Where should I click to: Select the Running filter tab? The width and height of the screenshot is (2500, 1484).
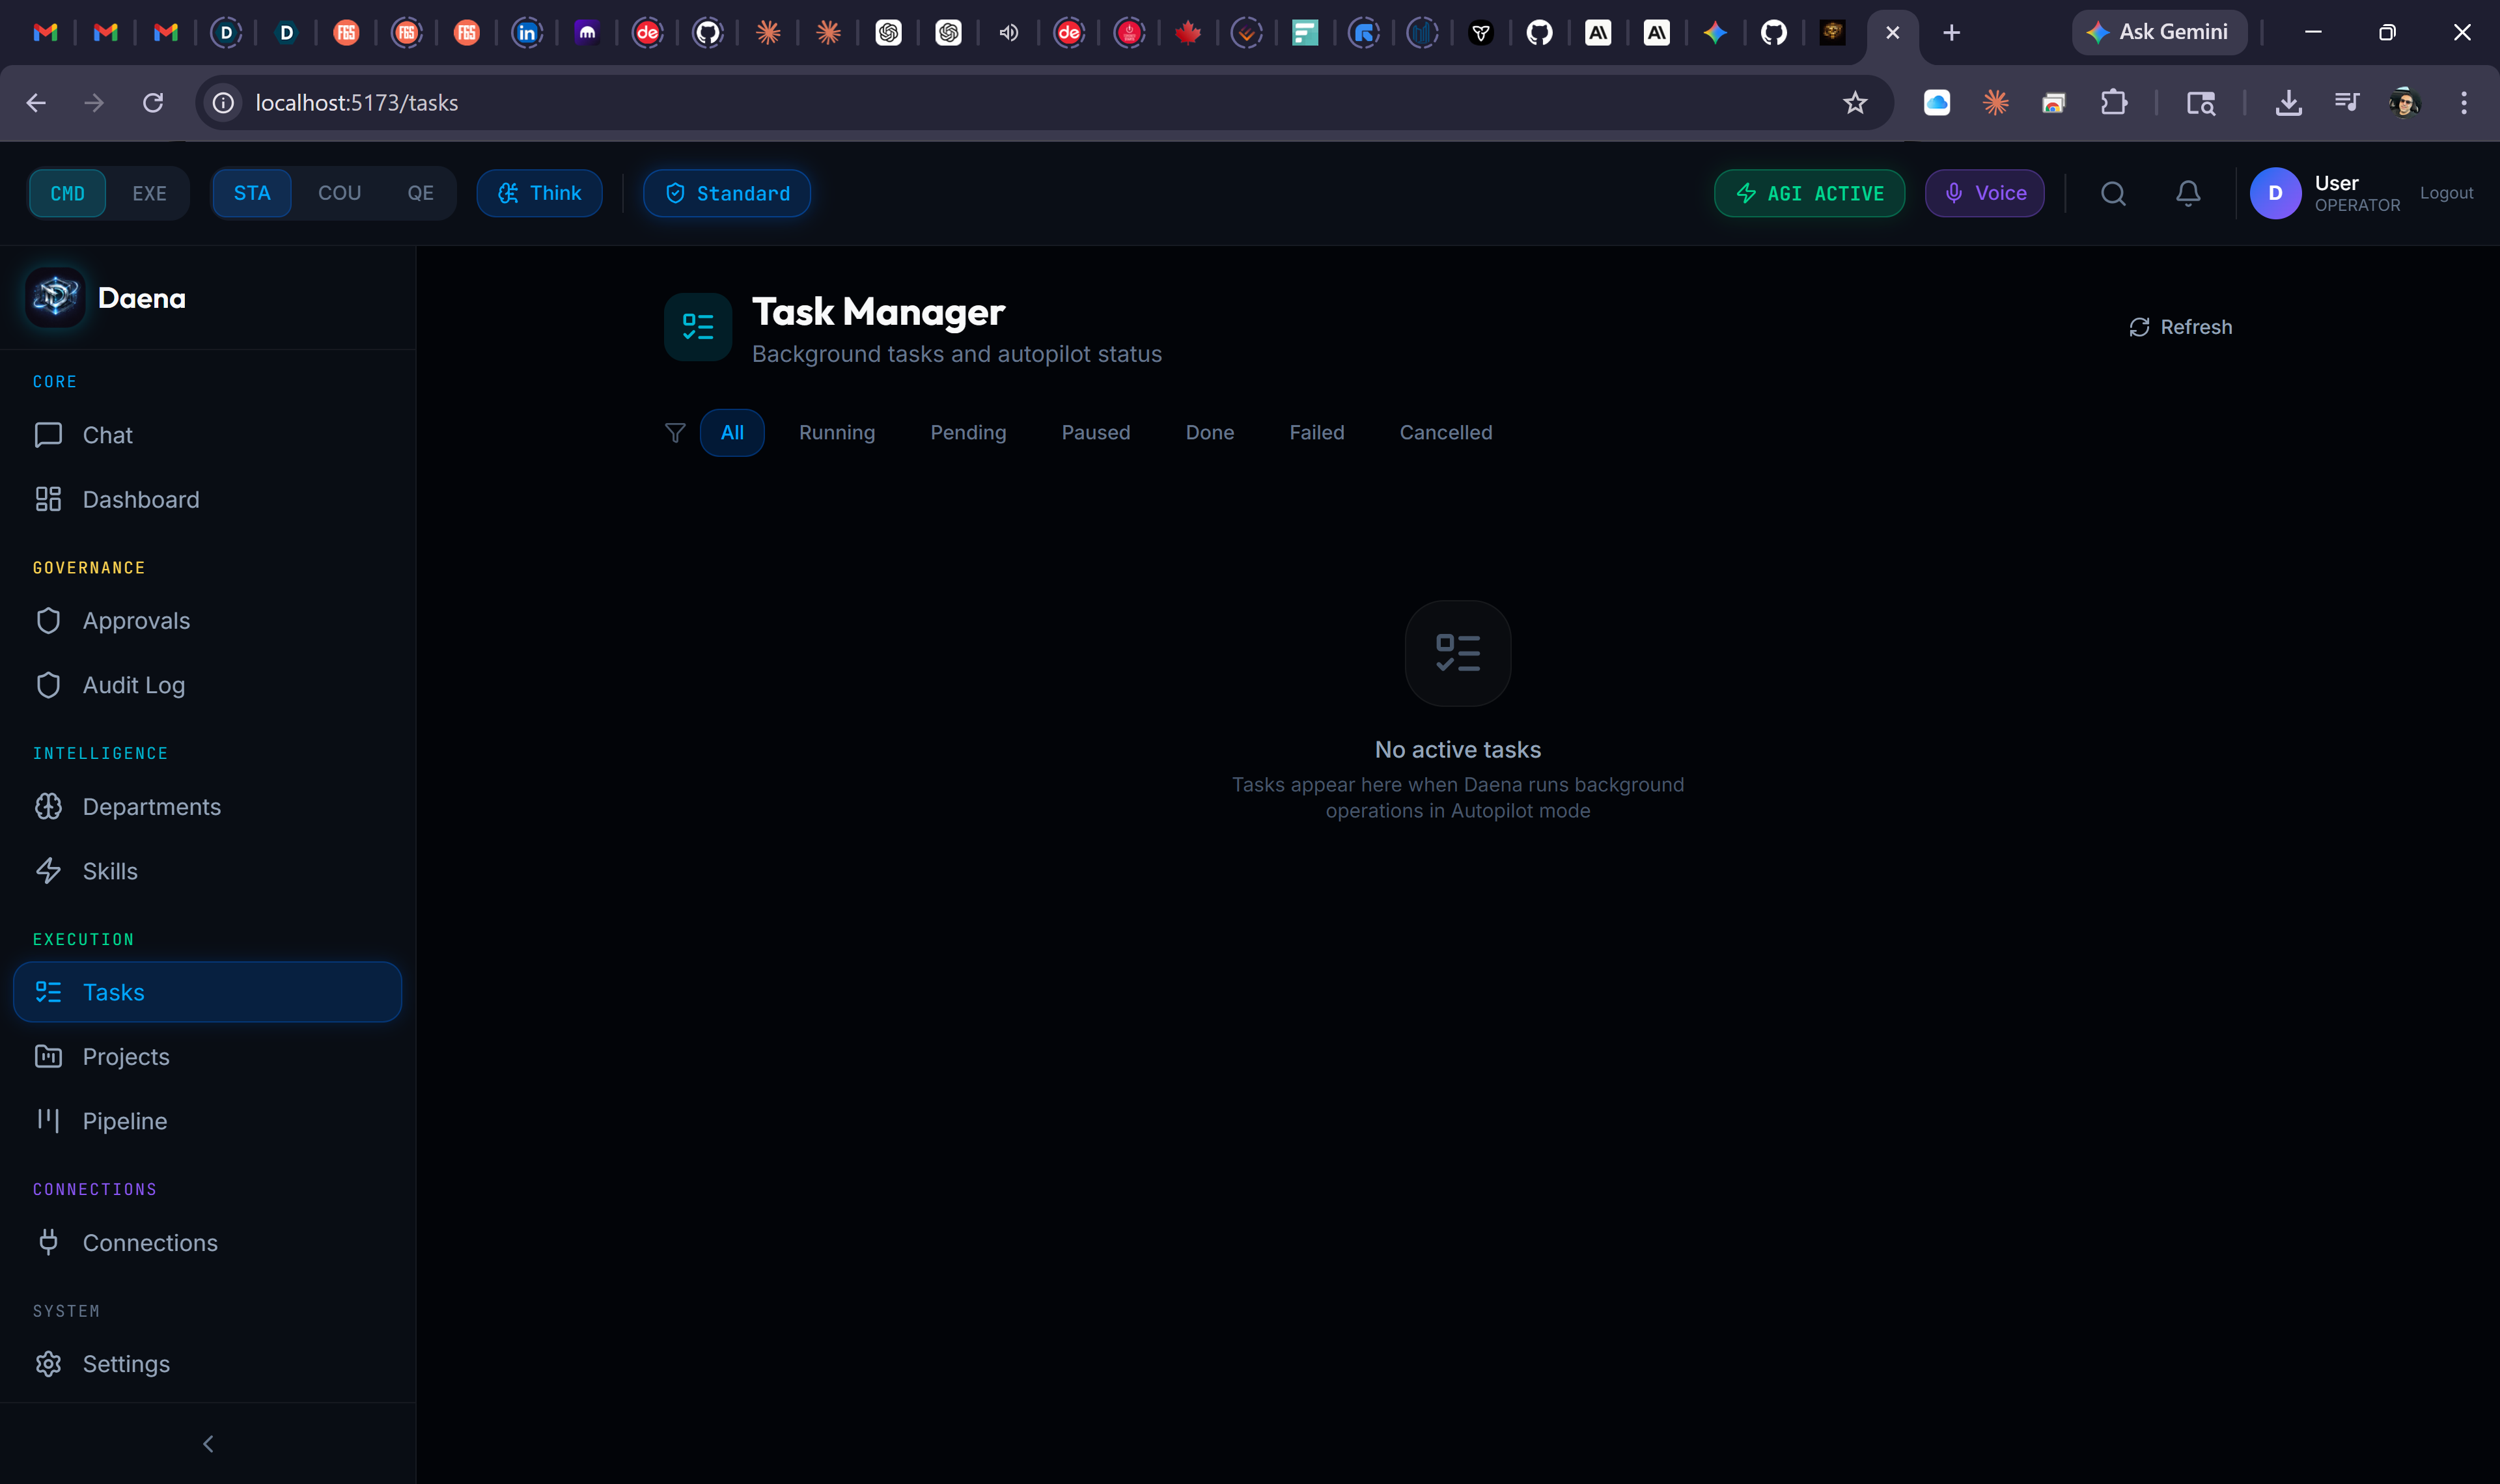(836, 432)
